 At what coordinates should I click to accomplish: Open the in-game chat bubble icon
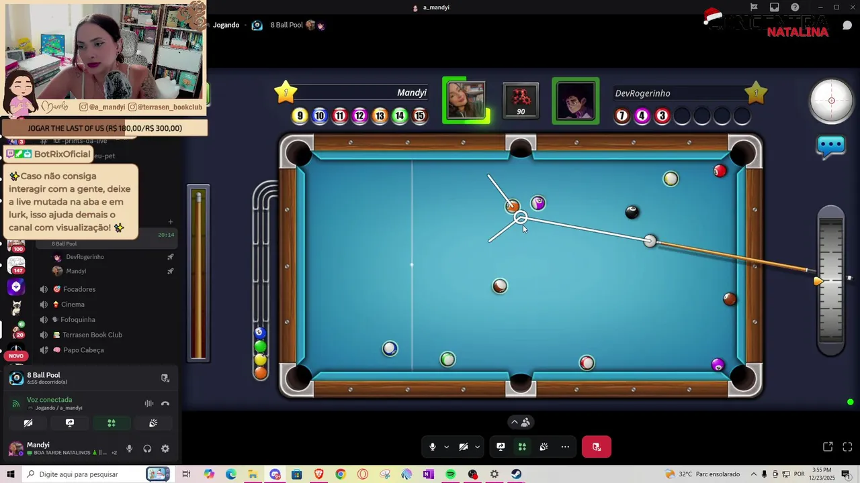831,145
